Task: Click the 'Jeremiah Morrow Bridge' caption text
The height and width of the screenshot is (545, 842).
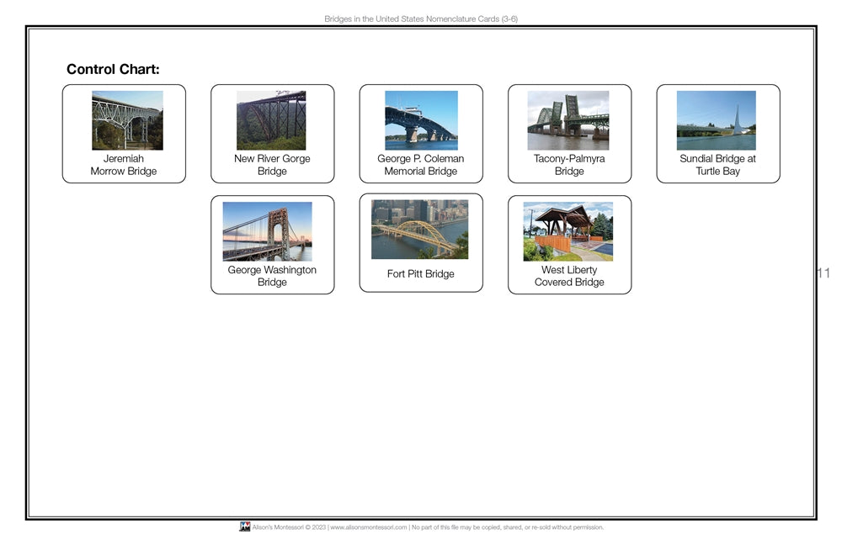Action: [123, 165]
